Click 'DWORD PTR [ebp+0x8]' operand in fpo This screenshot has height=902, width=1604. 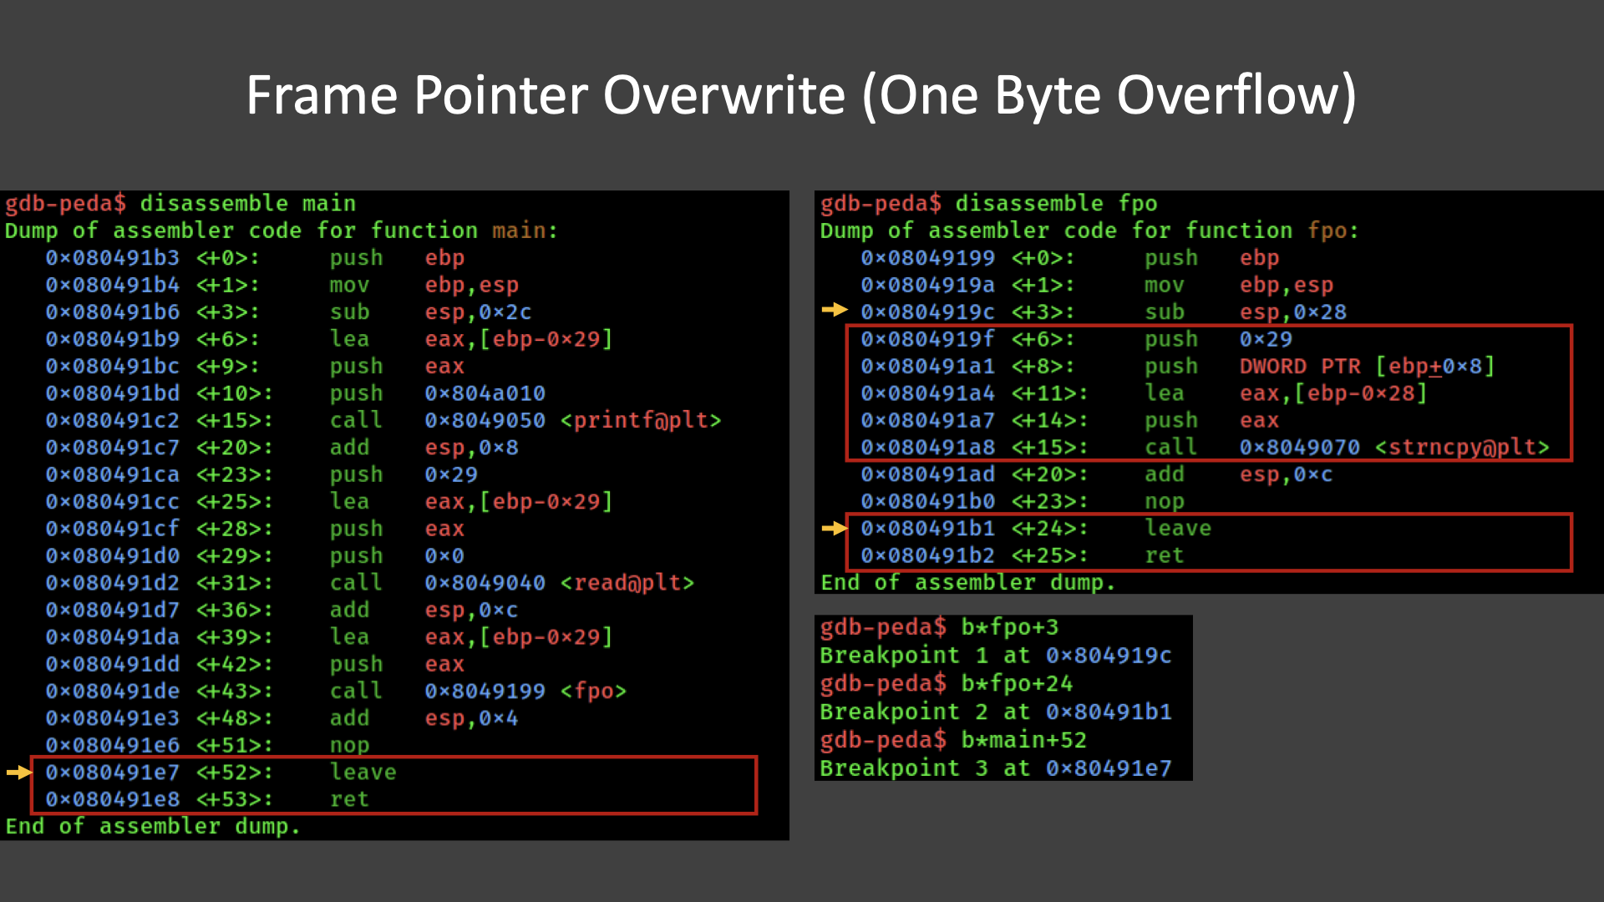pos(1367,367)
